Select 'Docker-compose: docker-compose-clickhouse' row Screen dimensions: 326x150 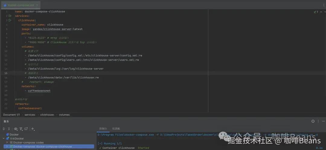point(49,146)
